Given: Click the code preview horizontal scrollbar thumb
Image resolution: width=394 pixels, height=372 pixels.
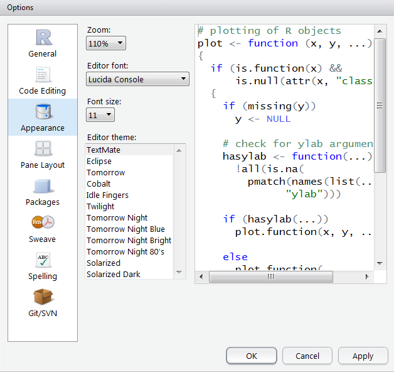Looking at the screenshot, I should point(271,276).
